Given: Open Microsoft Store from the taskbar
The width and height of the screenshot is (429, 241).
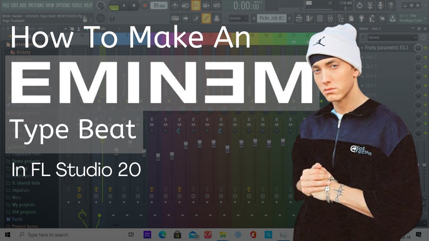Looking at the screenshot, I should 177,235.
